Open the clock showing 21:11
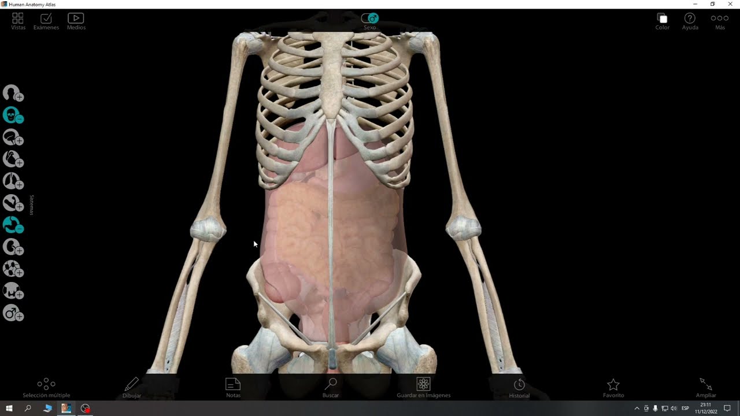The height and width of the screenshot is (416, 740). 706,408
